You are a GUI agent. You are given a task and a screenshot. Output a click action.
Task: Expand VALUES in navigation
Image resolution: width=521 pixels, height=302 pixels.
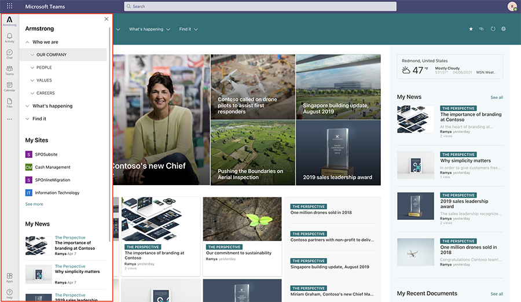pos(32,80)
